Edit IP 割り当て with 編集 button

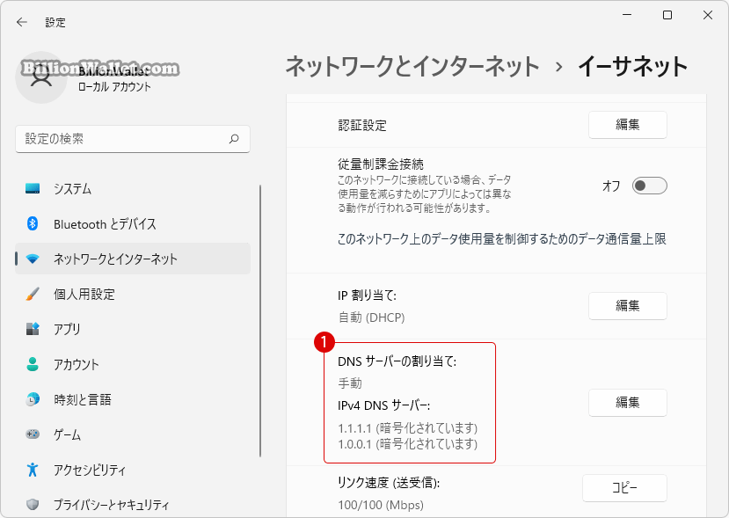(x=628, y=305)
